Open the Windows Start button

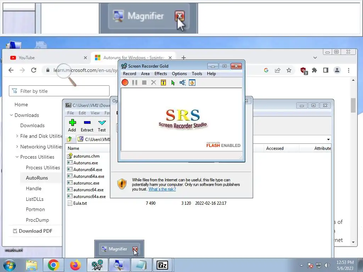(9, 265)
